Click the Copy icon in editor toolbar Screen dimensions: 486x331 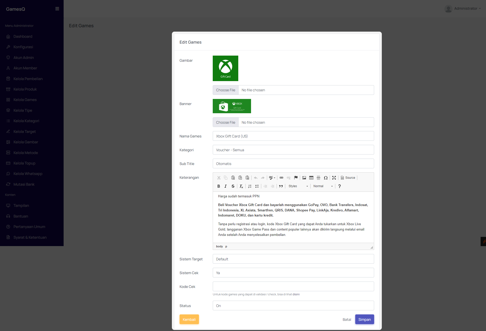(226, 178)
